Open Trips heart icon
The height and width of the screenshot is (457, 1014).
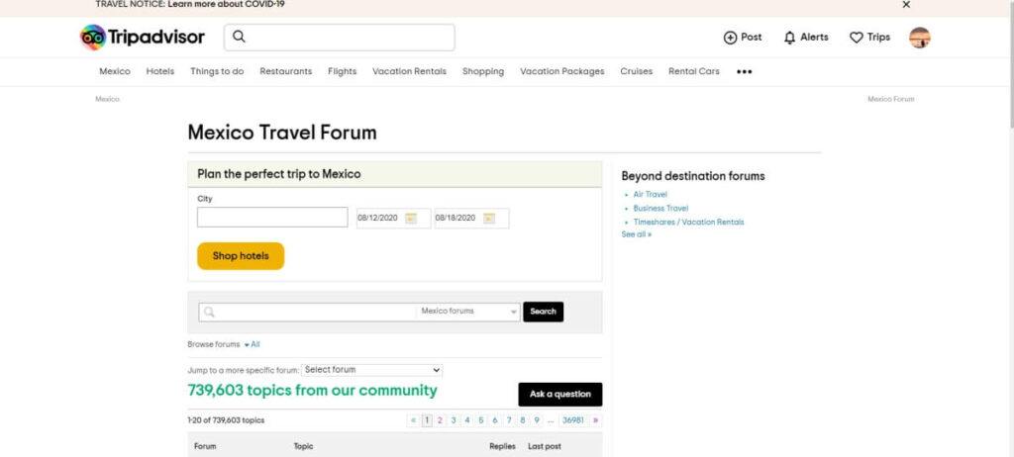click(869, 38)
